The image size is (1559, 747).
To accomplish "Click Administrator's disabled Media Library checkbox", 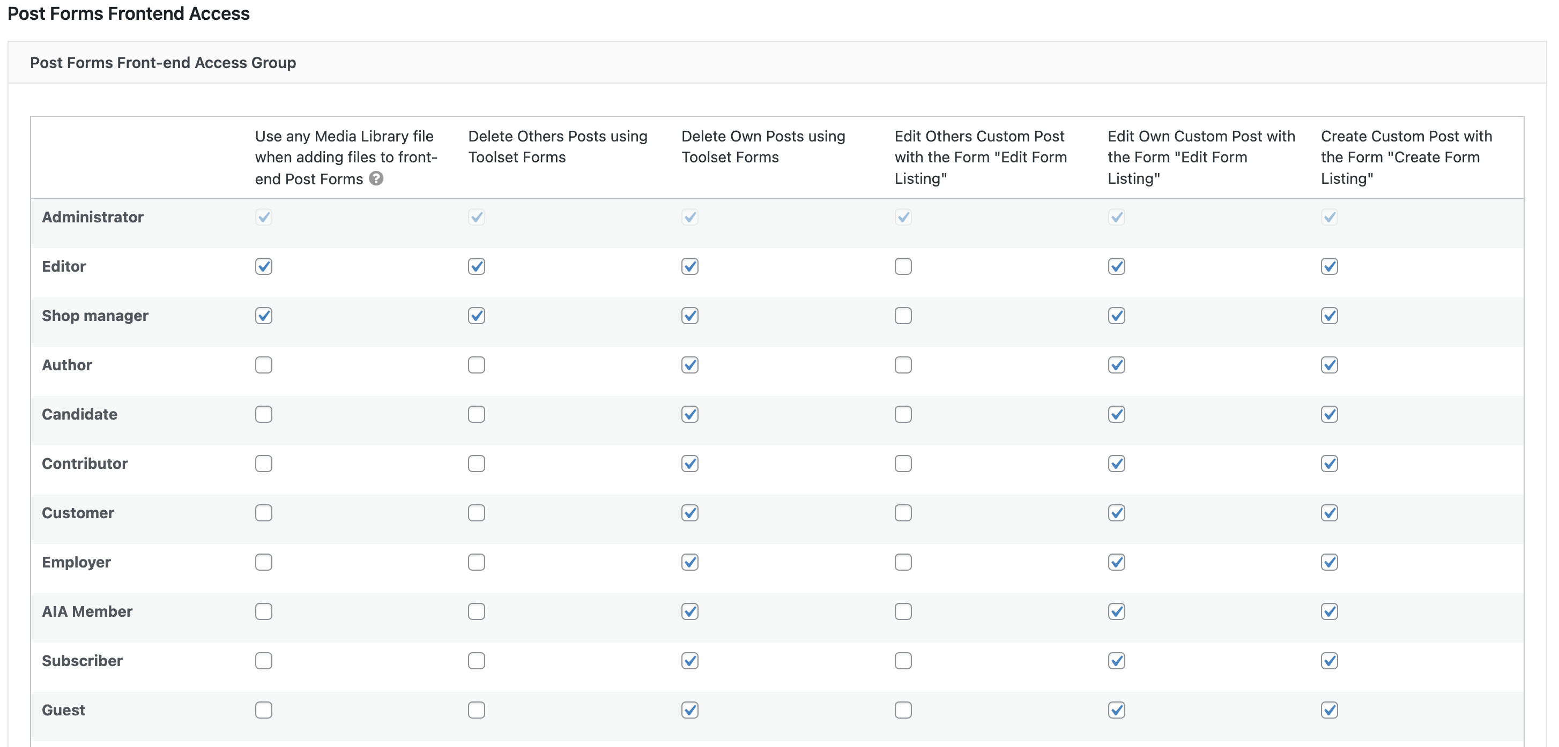I will (263, 217).
